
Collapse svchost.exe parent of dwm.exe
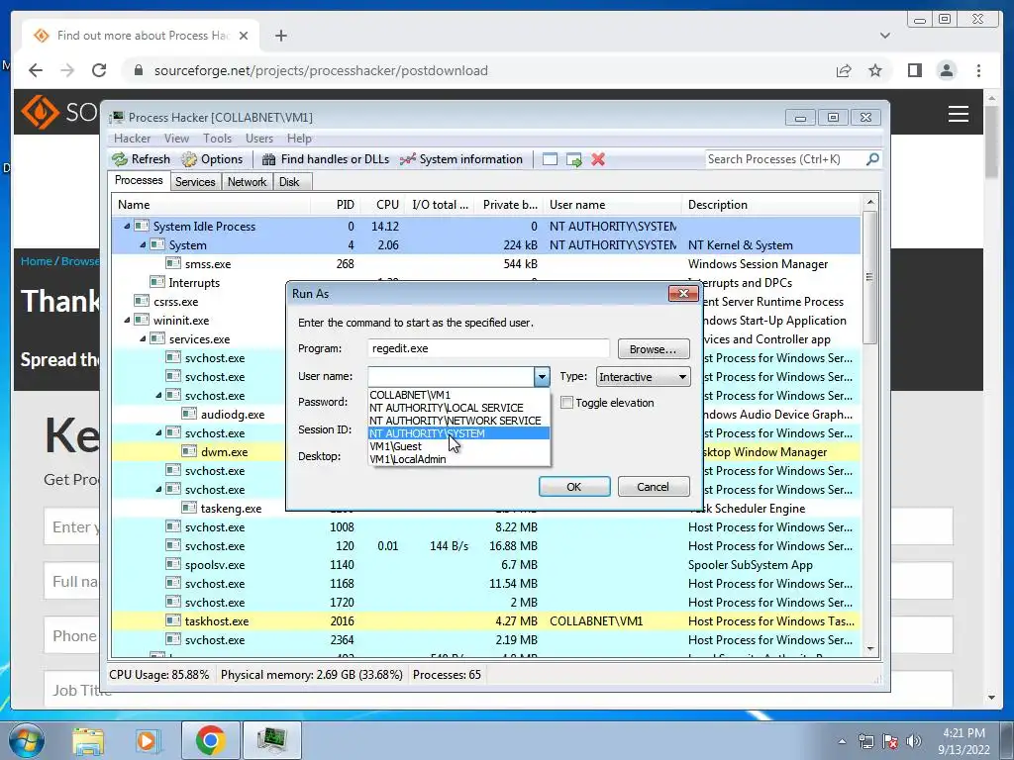[158, 433]
